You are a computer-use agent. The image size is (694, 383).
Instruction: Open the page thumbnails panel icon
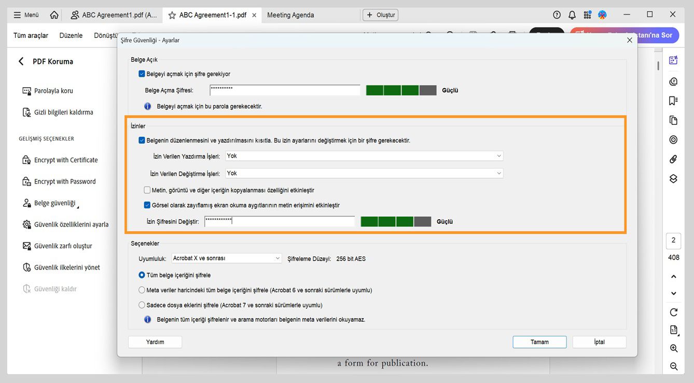673,120
